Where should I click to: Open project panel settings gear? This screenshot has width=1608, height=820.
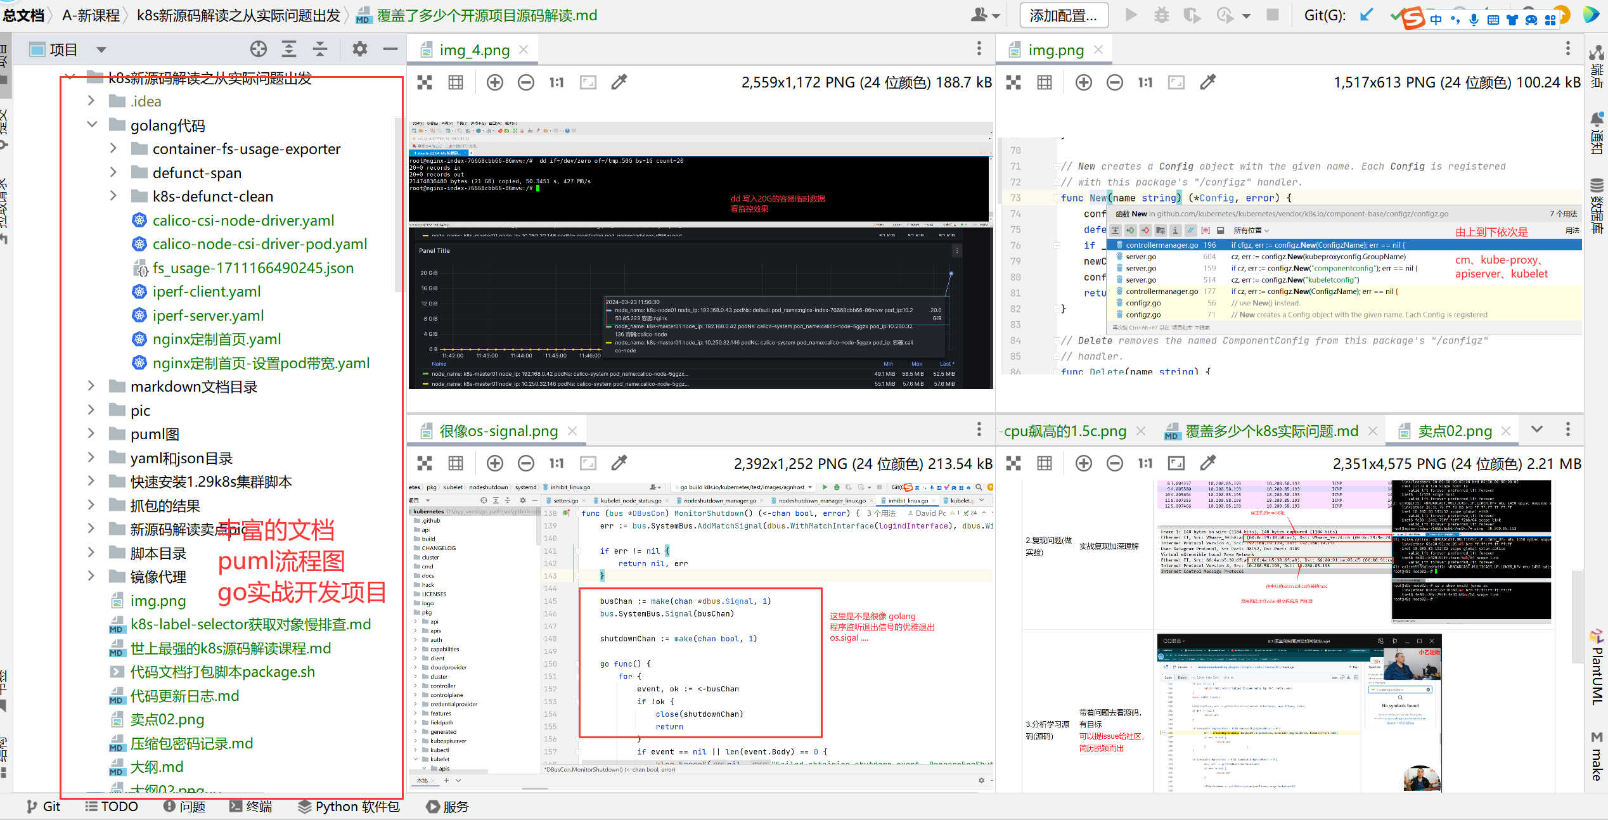tap(359, 49)
